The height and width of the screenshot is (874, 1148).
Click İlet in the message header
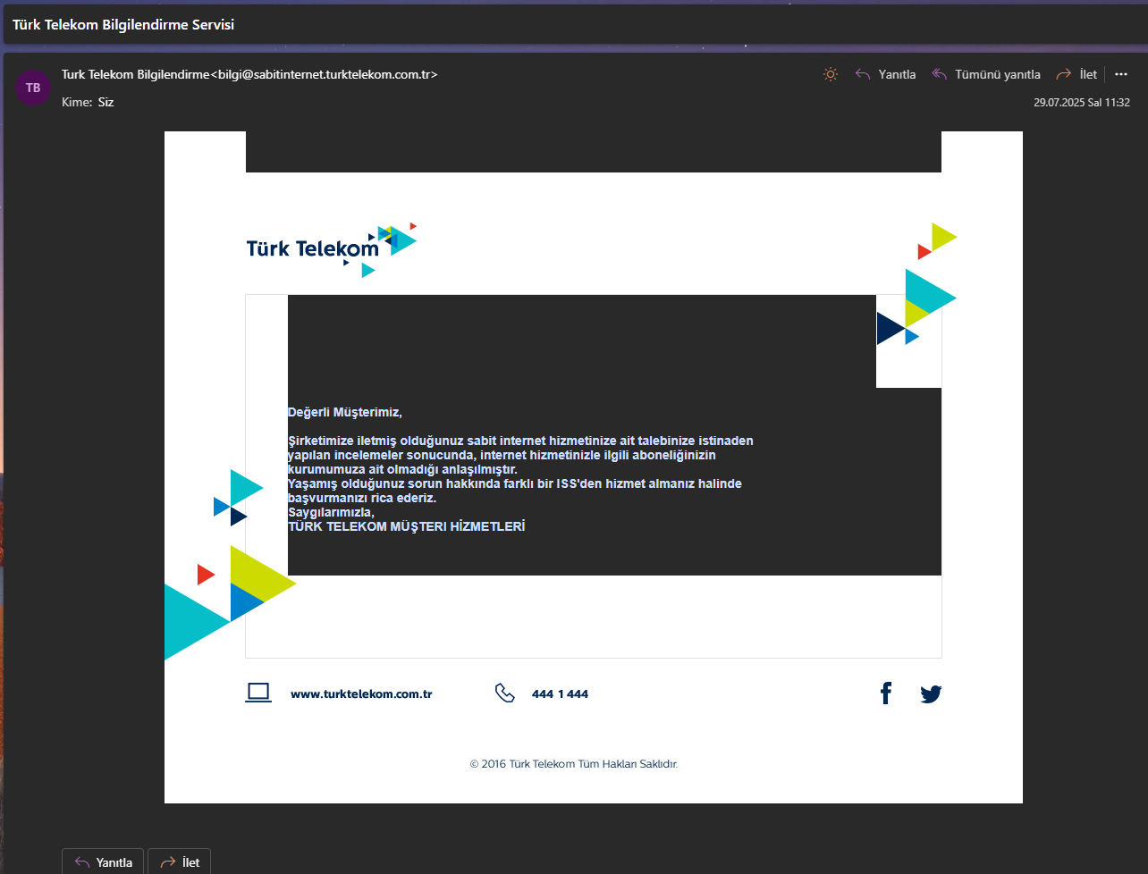coord(1076,74)
